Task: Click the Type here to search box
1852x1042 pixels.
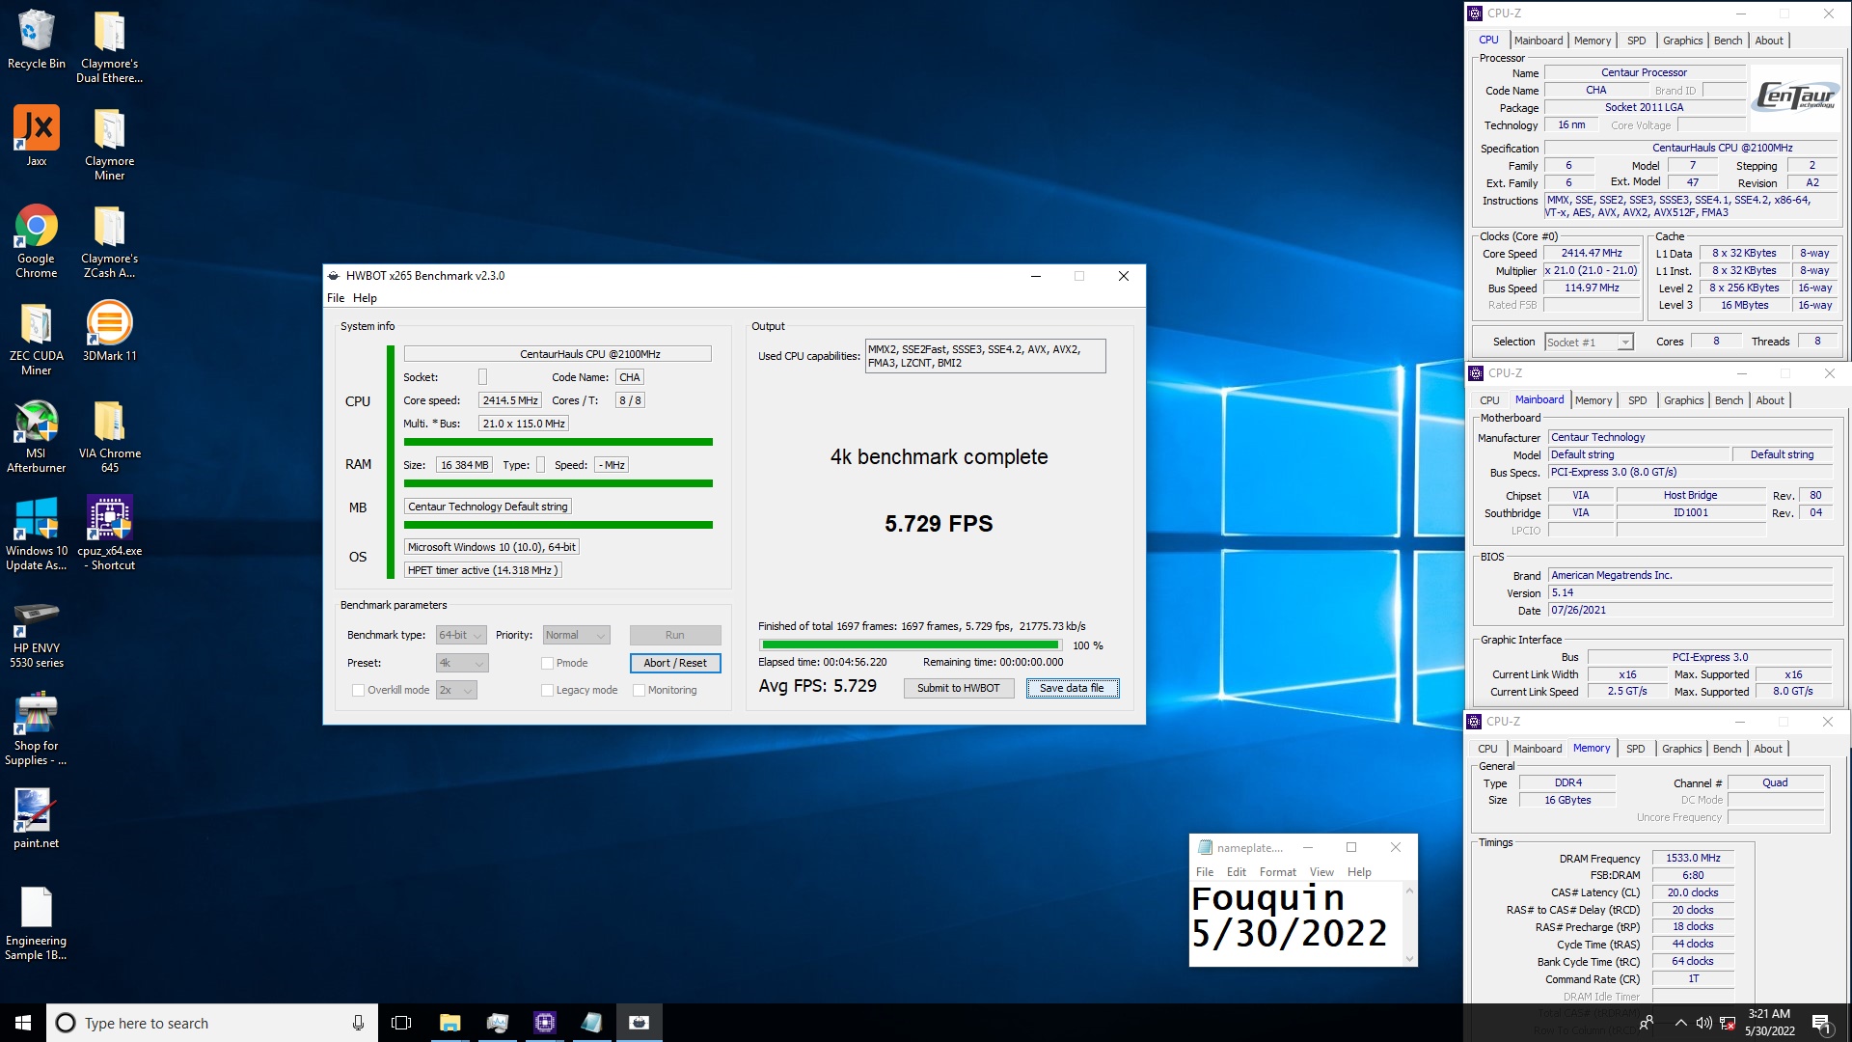Action: [213, 1023]
